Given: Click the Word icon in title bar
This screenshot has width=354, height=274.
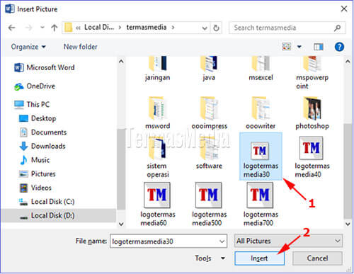Looking at the screenshot, I should pyautogui.click(x=9, y=9).
